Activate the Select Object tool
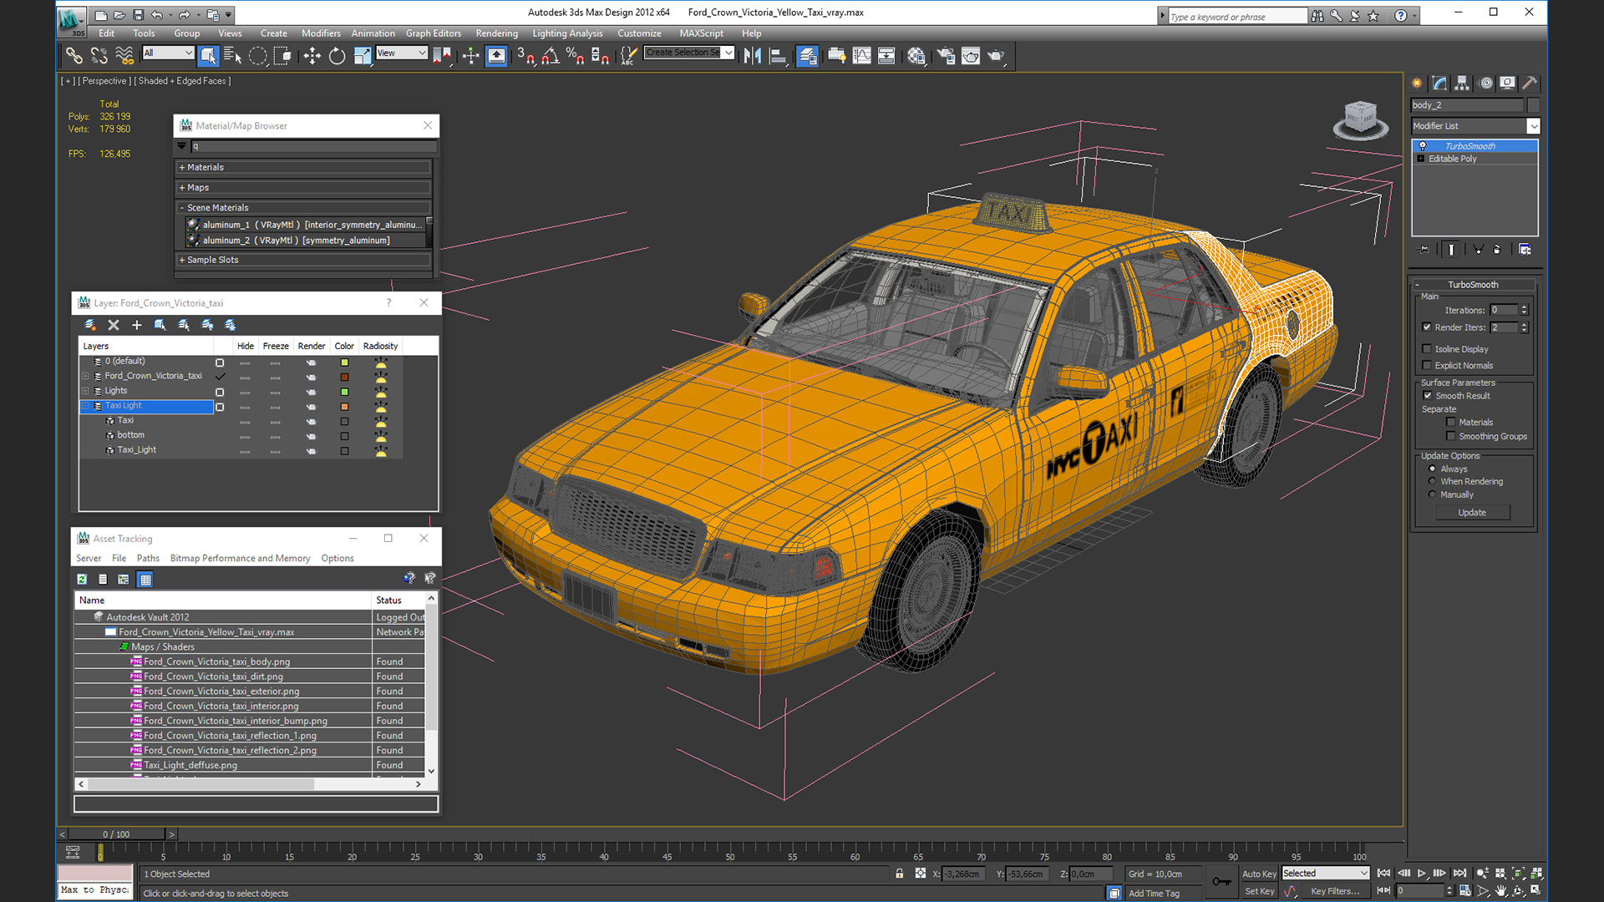Viewport: 1604px width, 902px height. click(209, 56)
